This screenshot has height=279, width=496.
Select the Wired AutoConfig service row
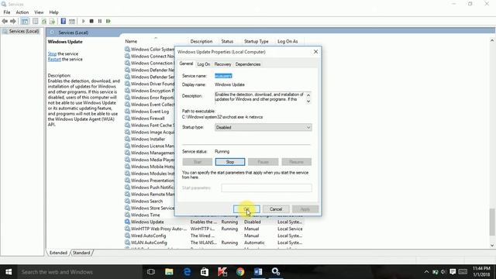(214, 236)
